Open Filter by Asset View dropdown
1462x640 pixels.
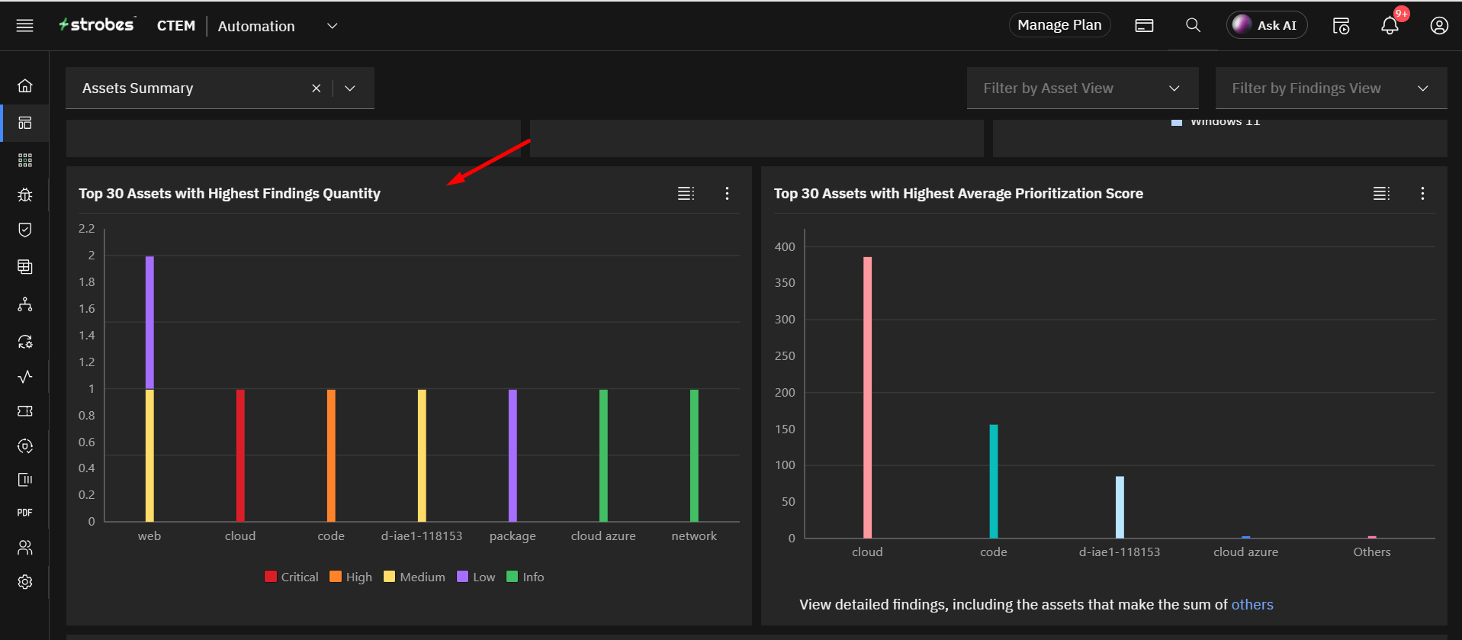pyautogui.click(x=1082, y=88)
